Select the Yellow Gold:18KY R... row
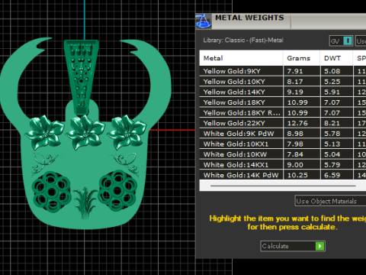This screenshot has width=366, height=275. coord(283,113)
